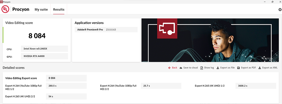The image size is (282, 104).
Task: Click the Export as XML download icon
Action: (260, 68)
